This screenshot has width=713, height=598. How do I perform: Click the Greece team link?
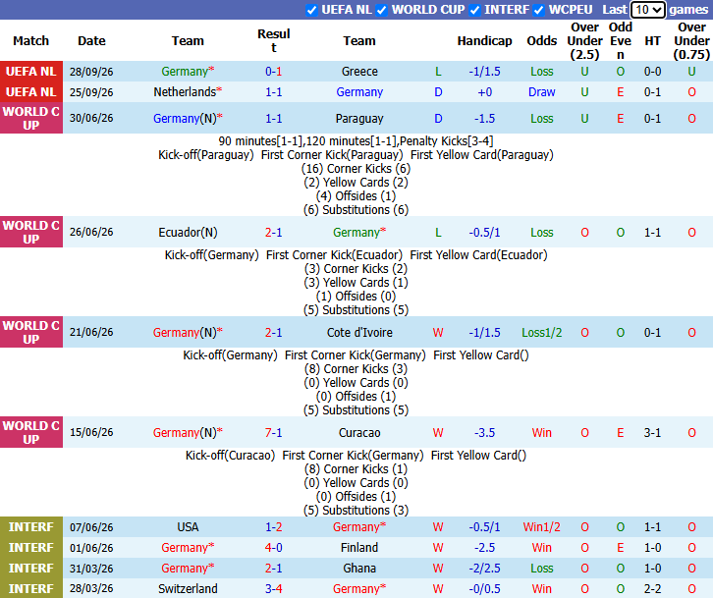[x=359, y=72]
